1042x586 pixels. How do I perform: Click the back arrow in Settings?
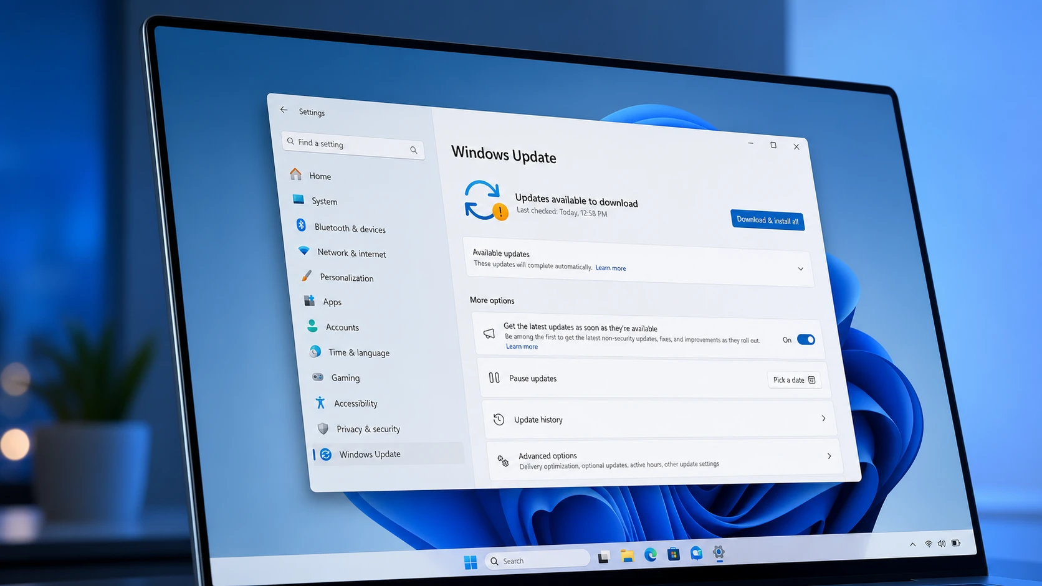284,110
